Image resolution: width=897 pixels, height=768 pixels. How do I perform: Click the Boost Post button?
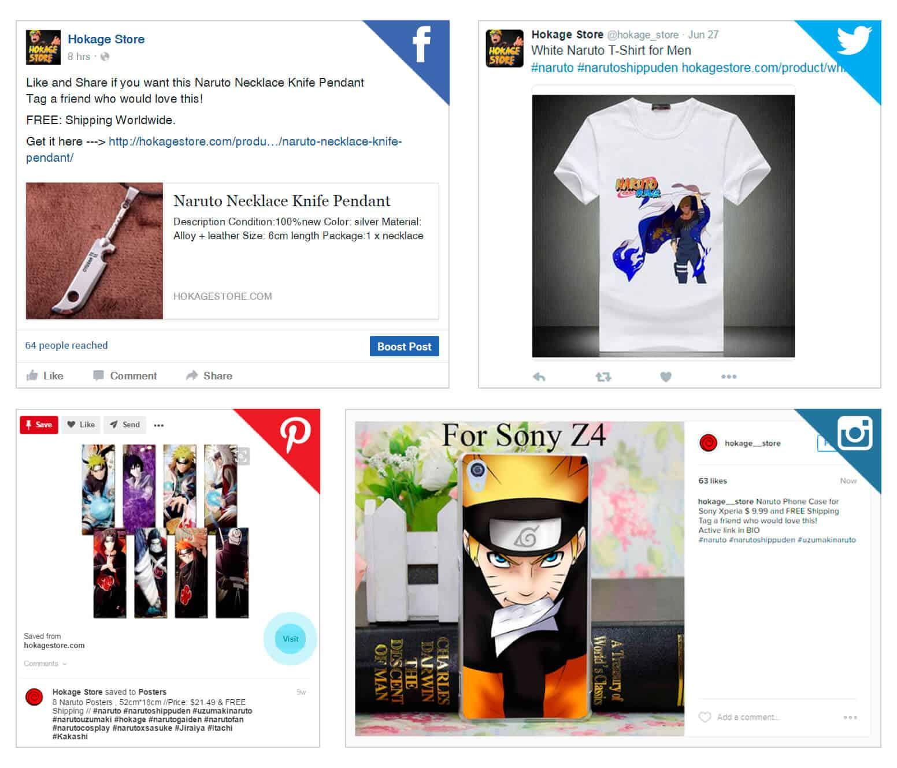[x=405, y=346]
